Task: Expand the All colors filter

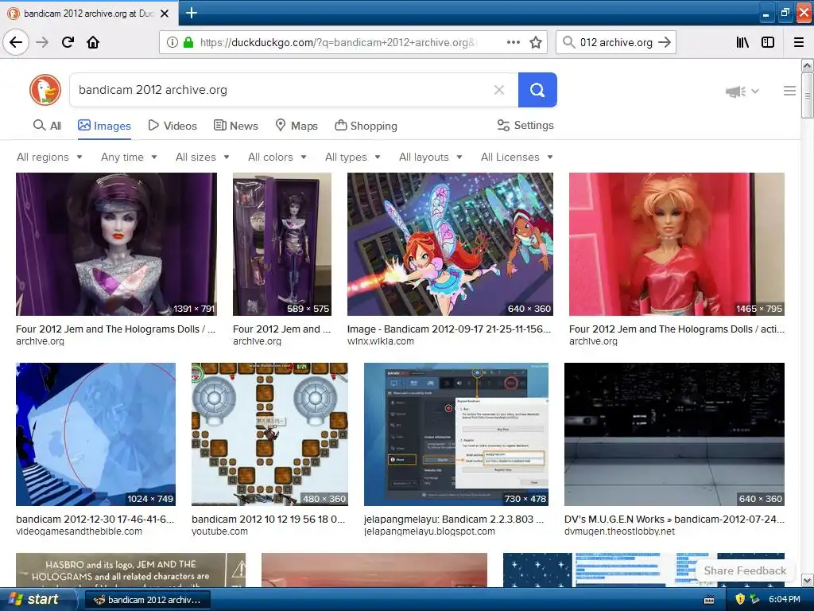Action: pyautogui.click(x=277, y=157)
